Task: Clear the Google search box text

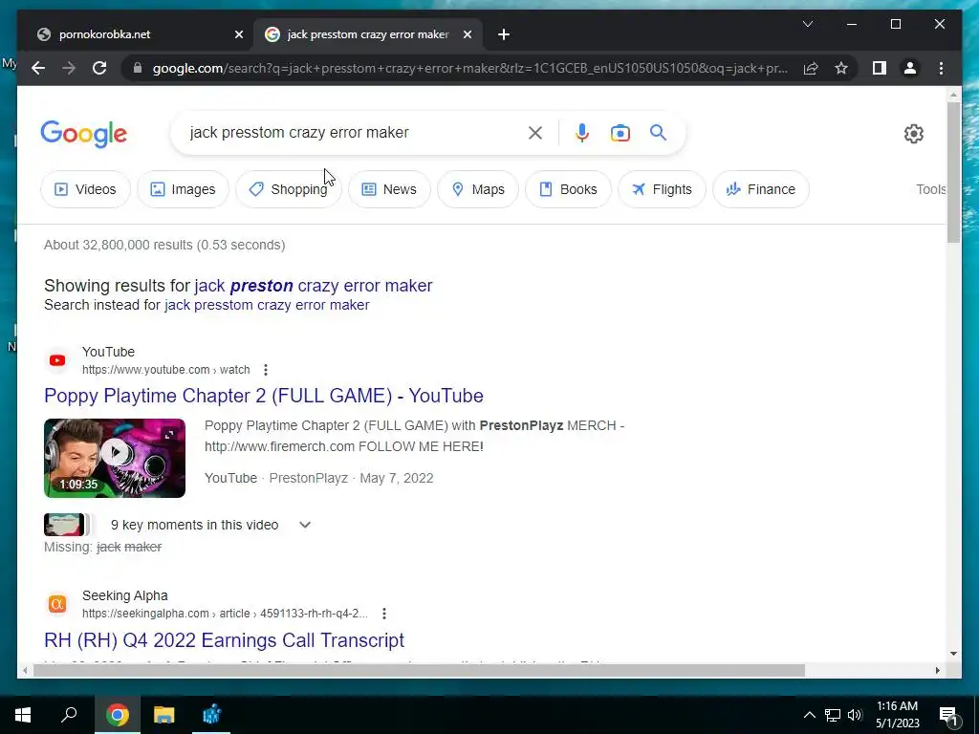Action: point(535,132)
